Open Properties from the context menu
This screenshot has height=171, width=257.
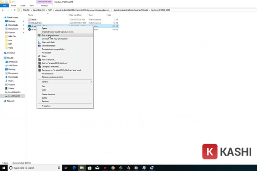pyautogui.click(x=65, y=106)
